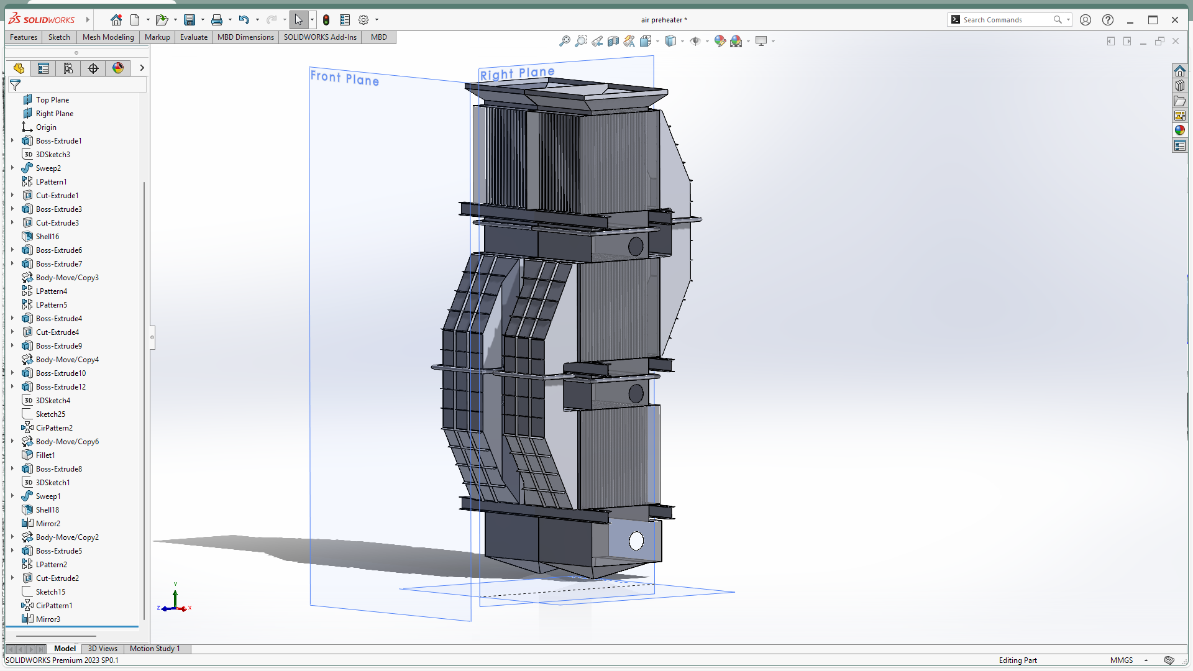Viewport: 1193px width, 671px height.
Task: Print the document with the printer icon
Action: (x=217, y=20)
